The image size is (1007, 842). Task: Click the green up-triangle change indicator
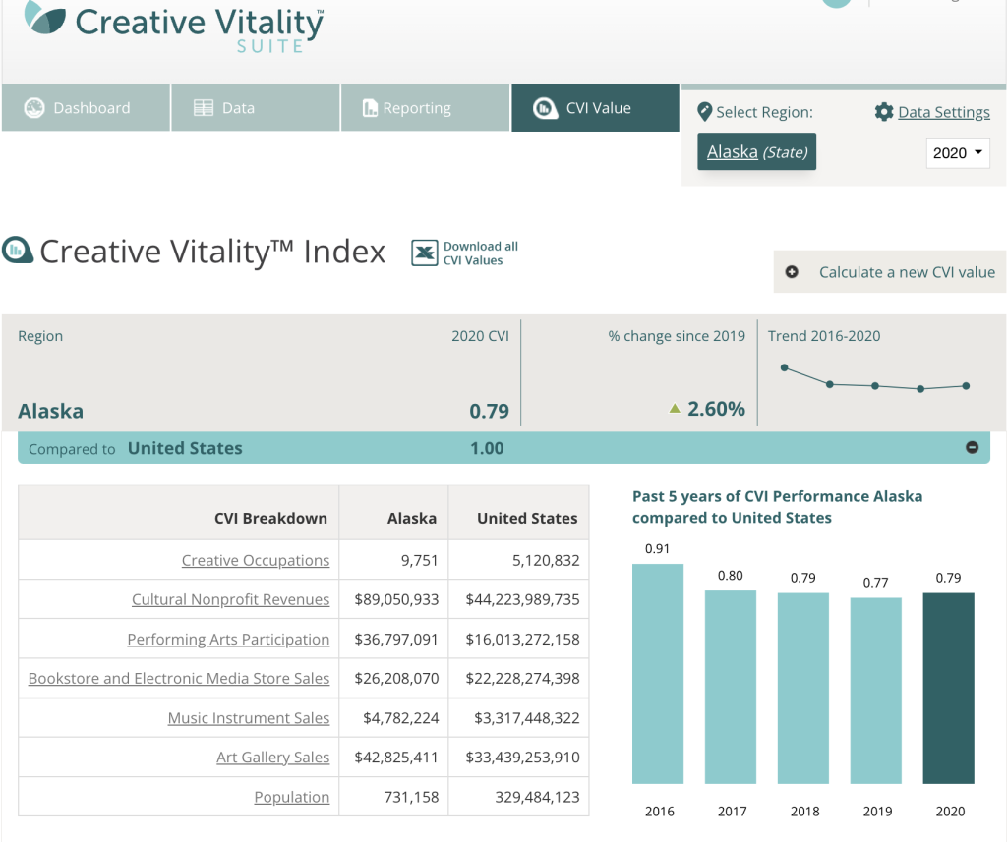pos(675,408)
